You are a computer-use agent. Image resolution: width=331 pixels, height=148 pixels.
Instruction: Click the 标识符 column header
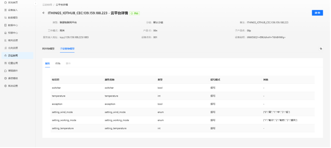pos(56,80)
